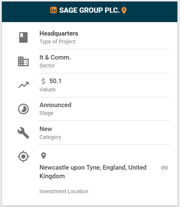Click the building icon for Sector

click(x=23, y=62)
